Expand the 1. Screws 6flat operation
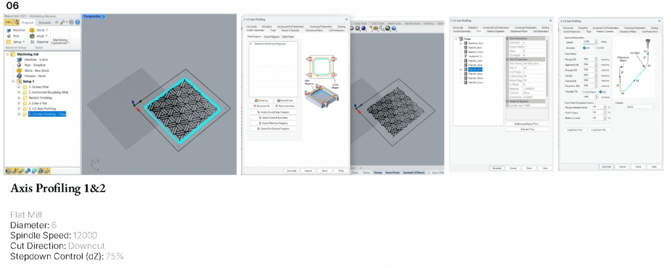 [19, 86]
